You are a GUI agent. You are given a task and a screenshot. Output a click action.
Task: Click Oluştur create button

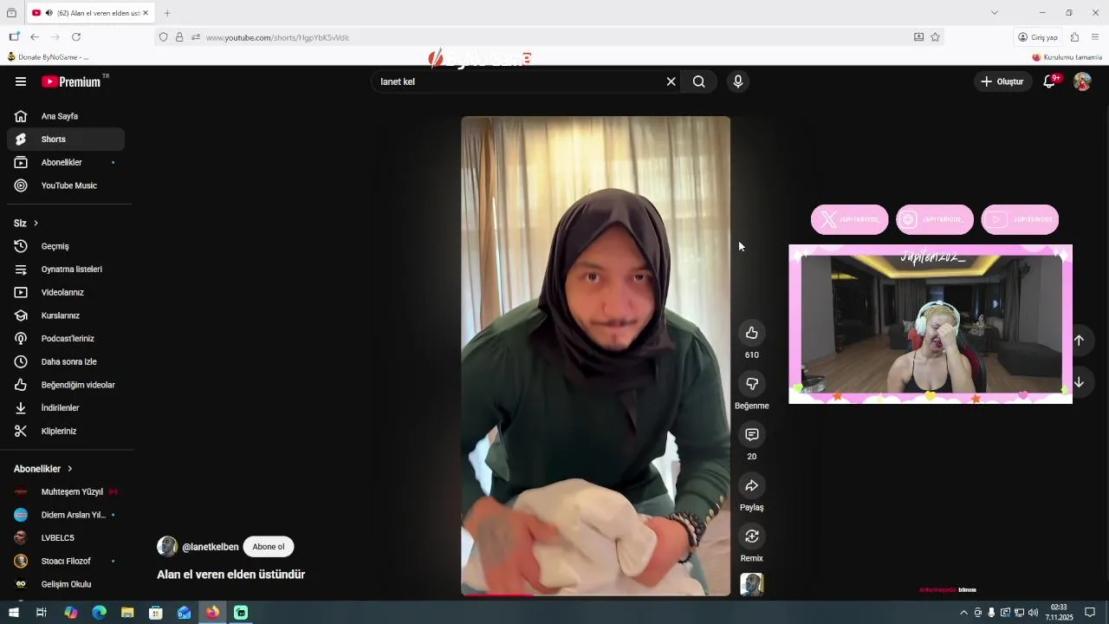[x=1002, y=81]
